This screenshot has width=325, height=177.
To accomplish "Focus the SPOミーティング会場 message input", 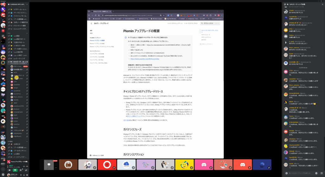I will point(302,173).
